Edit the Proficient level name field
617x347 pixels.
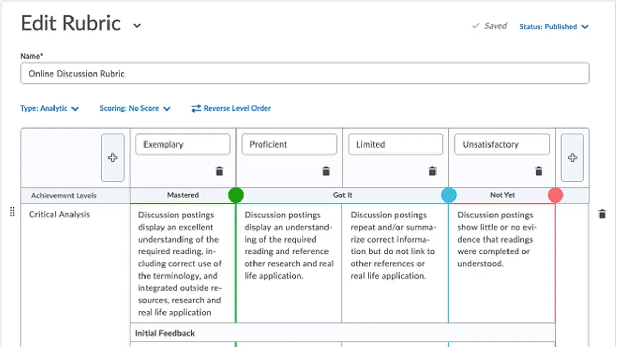tap(289, 144)
